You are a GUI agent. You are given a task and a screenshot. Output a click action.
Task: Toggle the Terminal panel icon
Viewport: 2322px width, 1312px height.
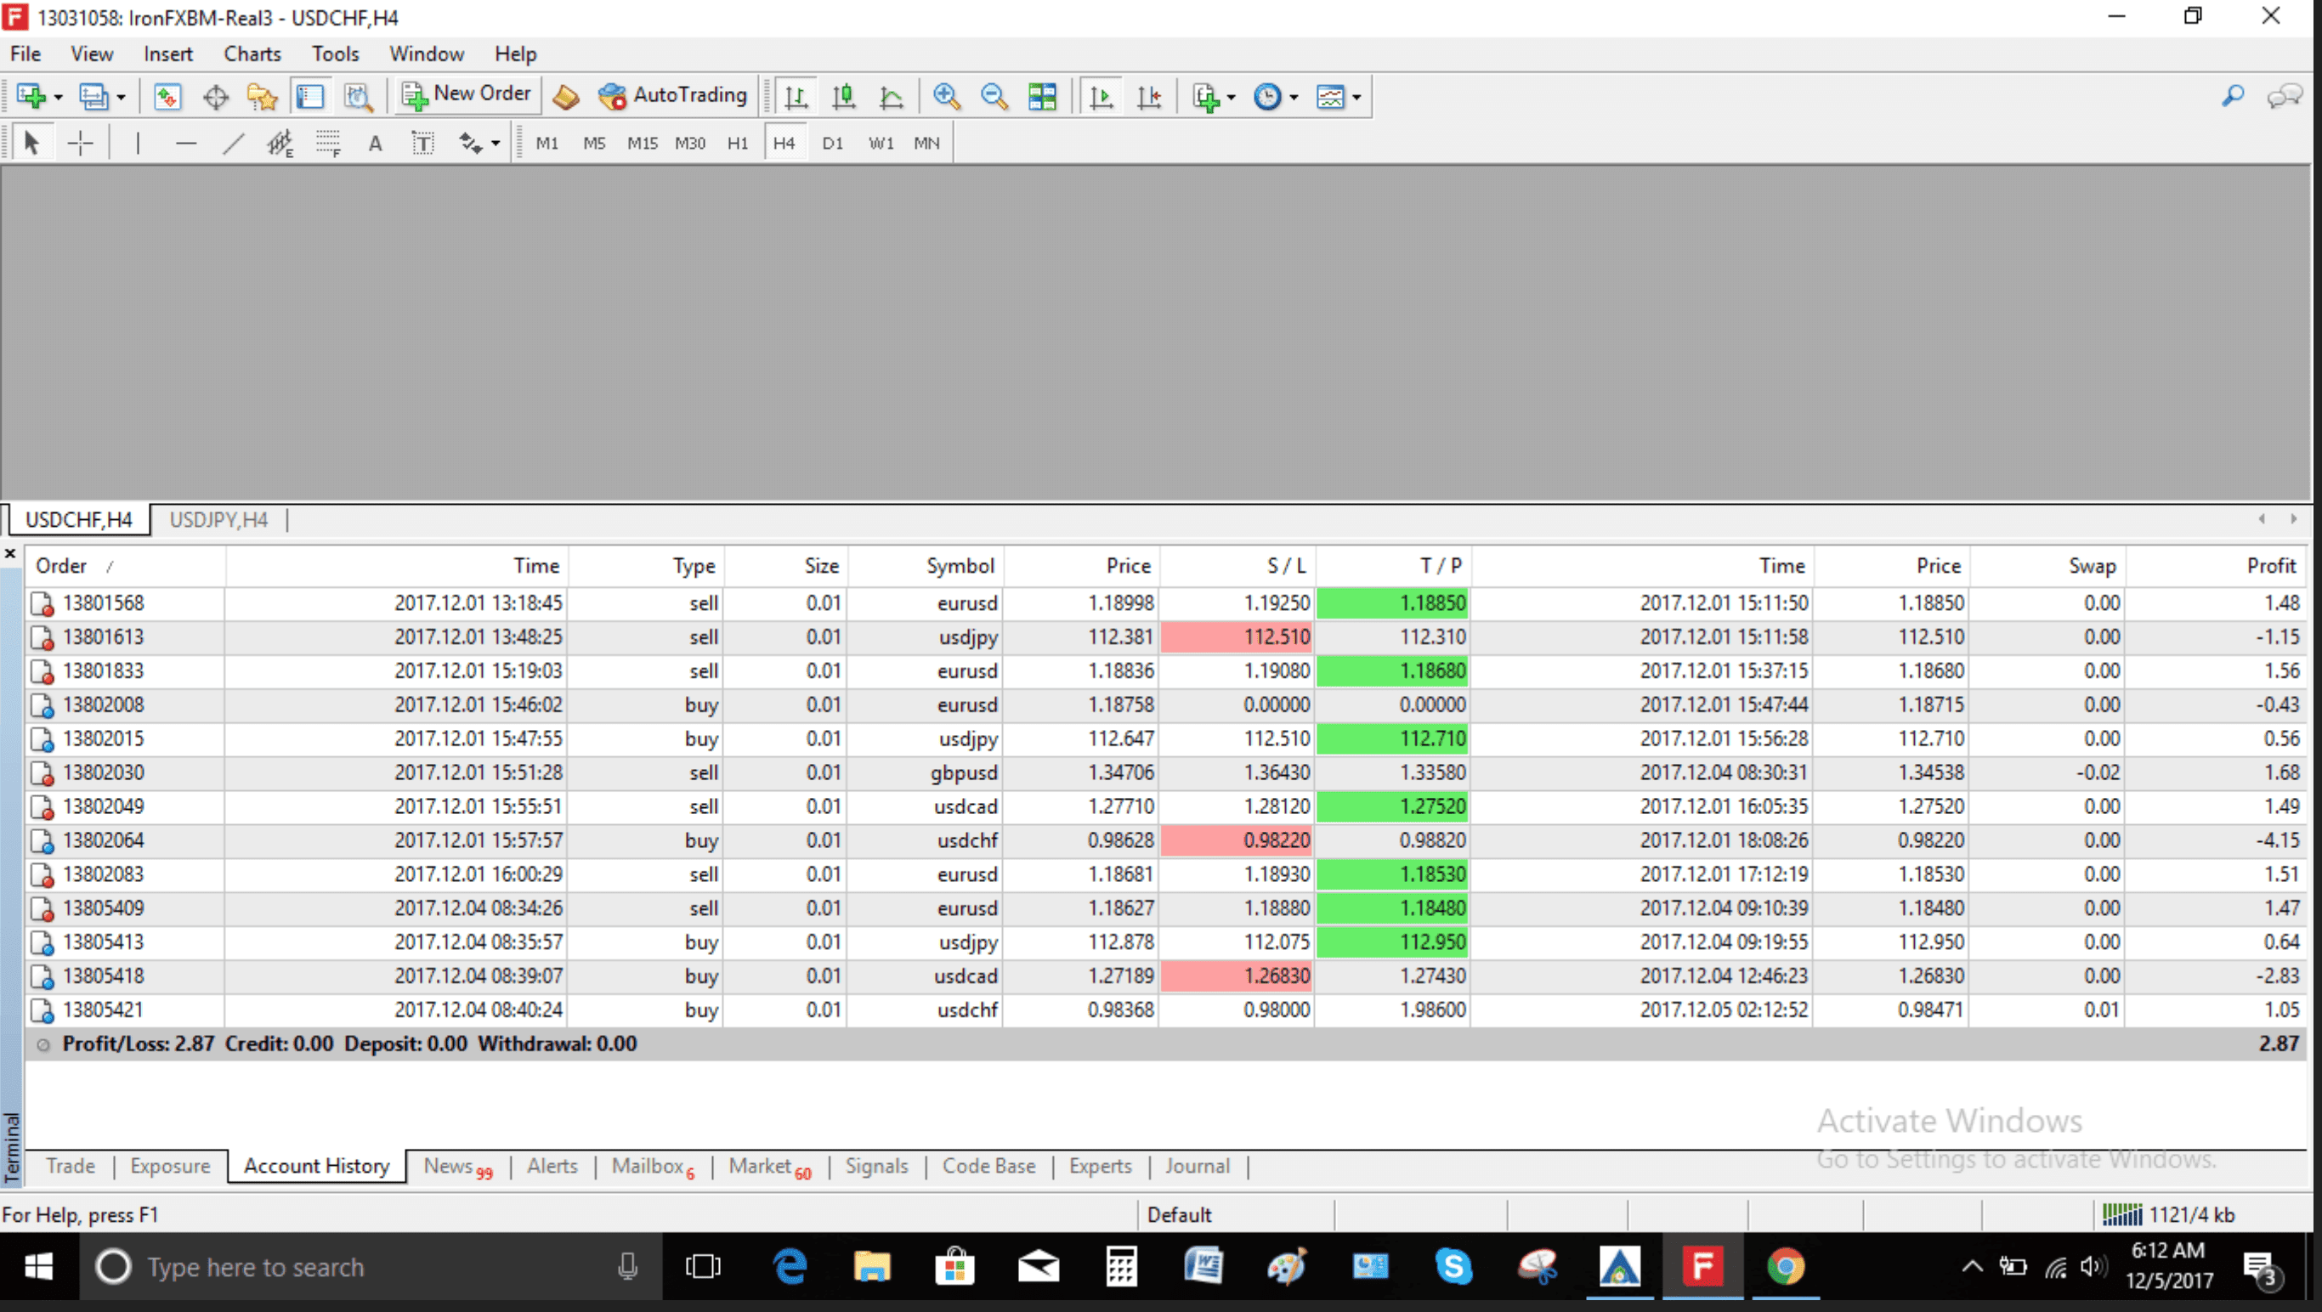[x=310, y=96]
